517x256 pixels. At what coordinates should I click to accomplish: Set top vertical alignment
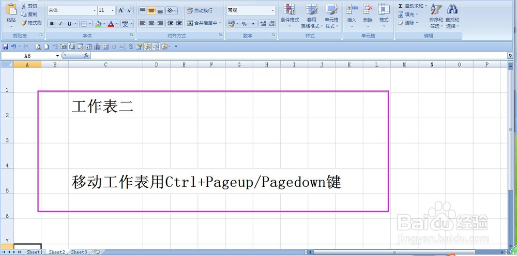[143, 10]
